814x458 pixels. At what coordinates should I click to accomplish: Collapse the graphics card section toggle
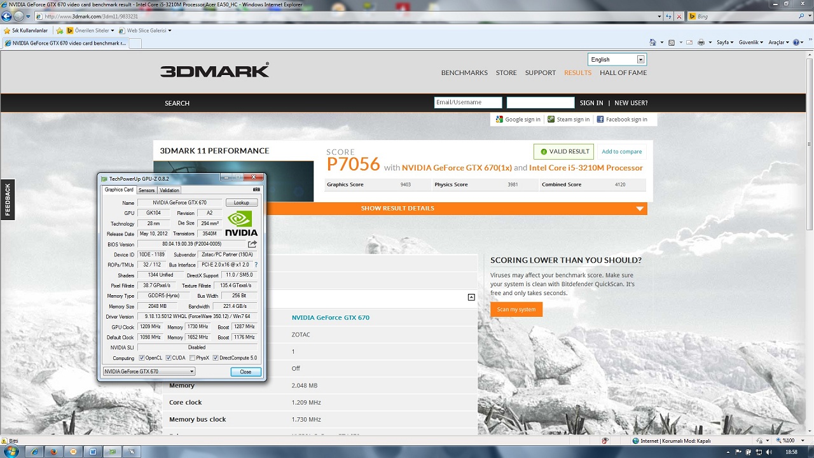pyautogui.click(x=471, y=297)
